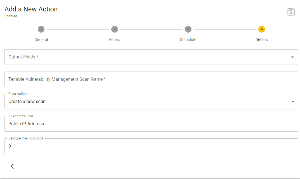The image size is (300, 179).
Task: Open the Create a new scan selector
Action: coord(151,102)
